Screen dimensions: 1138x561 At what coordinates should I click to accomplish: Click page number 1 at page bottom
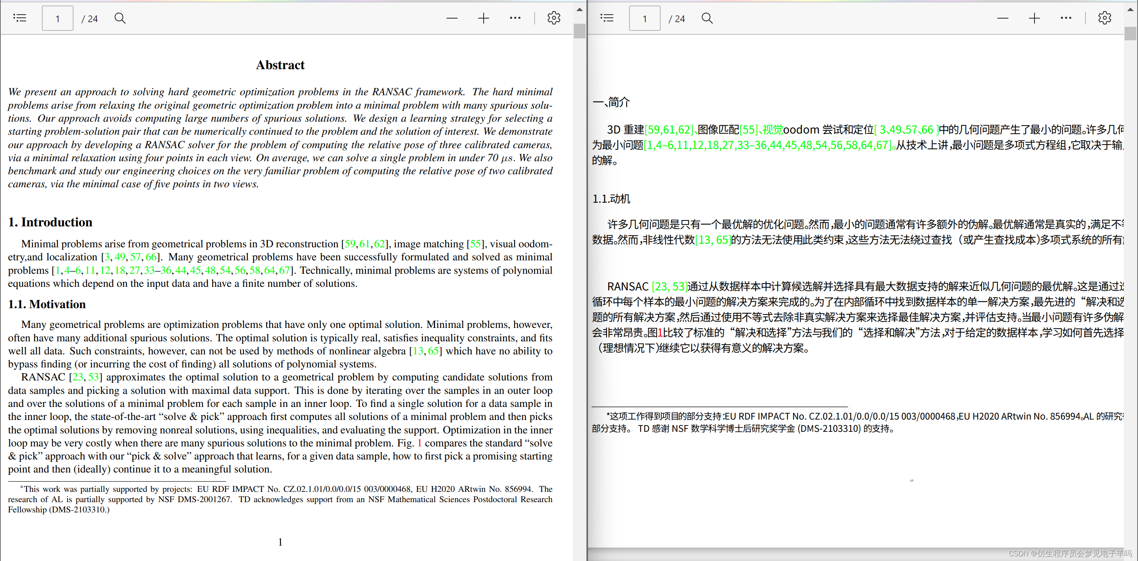[280, 542]
